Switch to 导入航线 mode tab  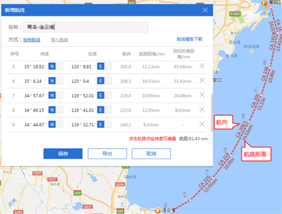(x=59, y=40)
